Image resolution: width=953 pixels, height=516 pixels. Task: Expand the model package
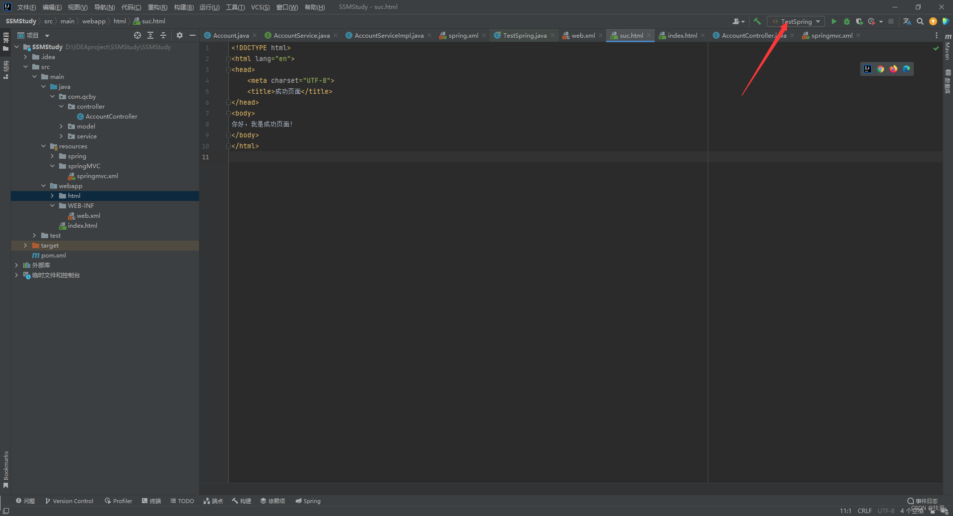[x=61, y=127]
